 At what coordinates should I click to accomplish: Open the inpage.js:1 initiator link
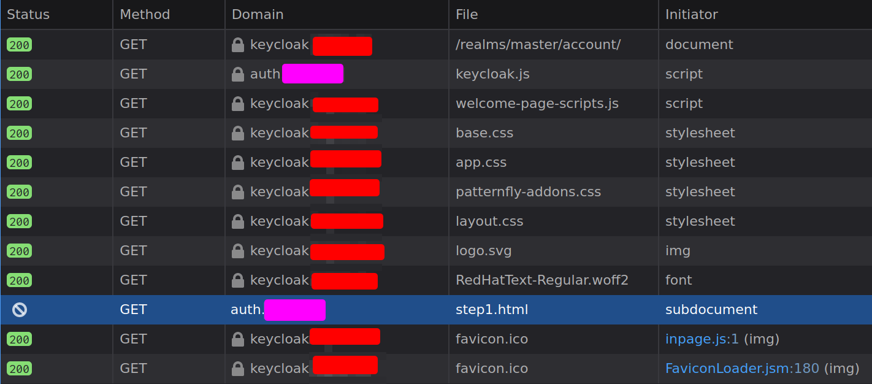(x=702, y=339)
